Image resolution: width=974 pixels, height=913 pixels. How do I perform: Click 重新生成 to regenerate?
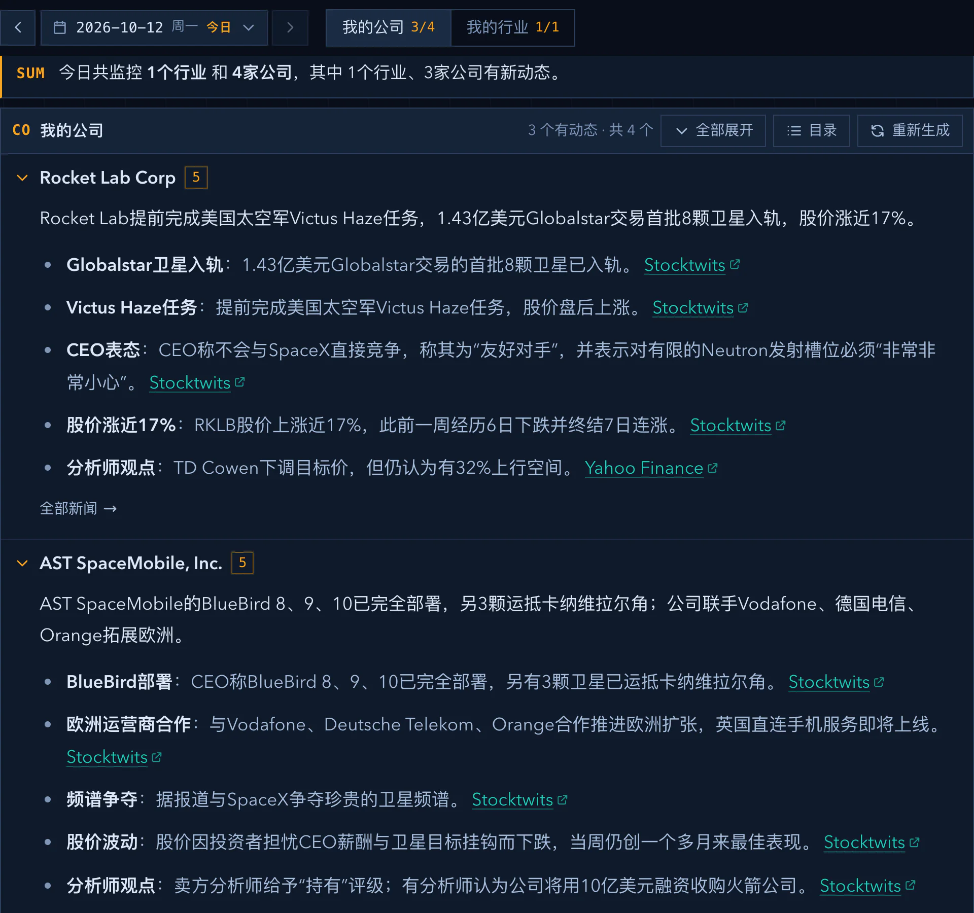910,131
